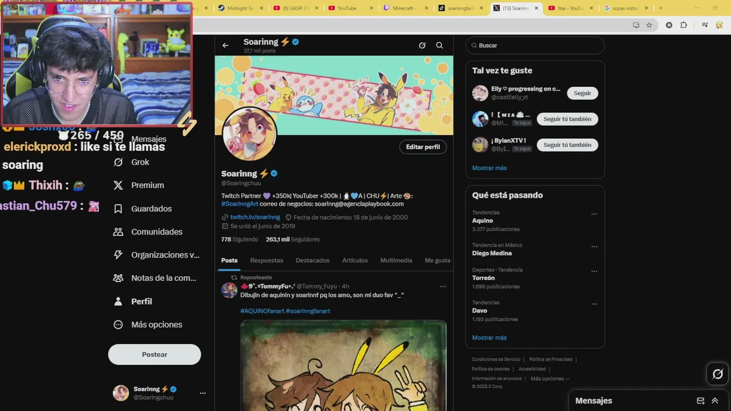Expand Más opciones in the sidebar
This screenshot has width=731, height=411.
(x=148, y=325)
